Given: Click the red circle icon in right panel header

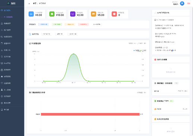Looking at the screenshot, I should tap(155, 59).
